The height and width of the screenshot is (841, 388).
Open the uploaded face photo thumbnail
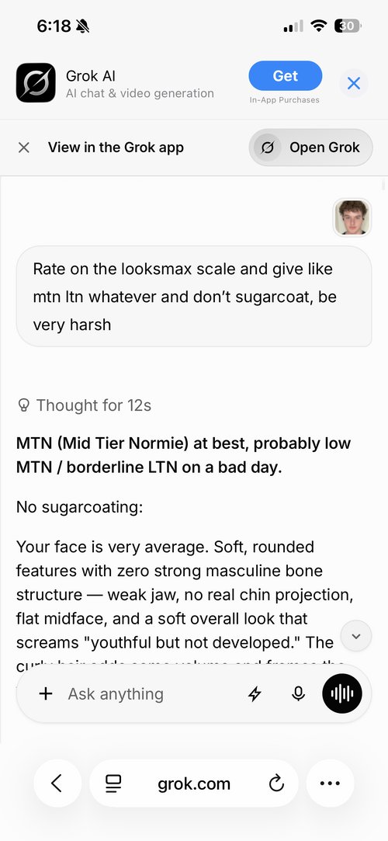point(352,217)
